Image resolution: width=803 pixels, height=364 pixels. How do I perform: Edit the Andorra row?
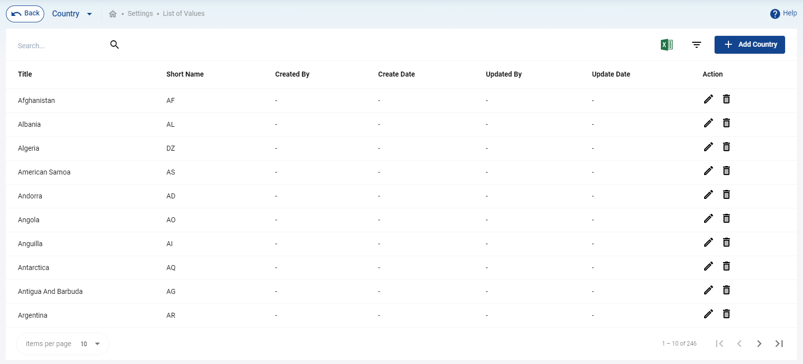pos(709,194)
